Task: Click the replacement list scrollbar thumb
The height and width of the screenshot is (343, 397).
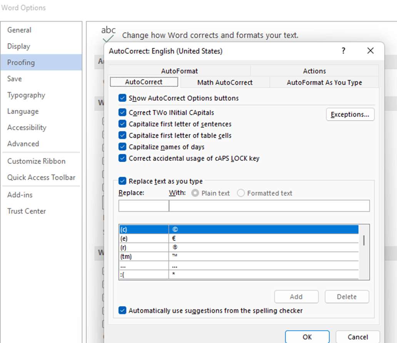Action: (364, 240)
